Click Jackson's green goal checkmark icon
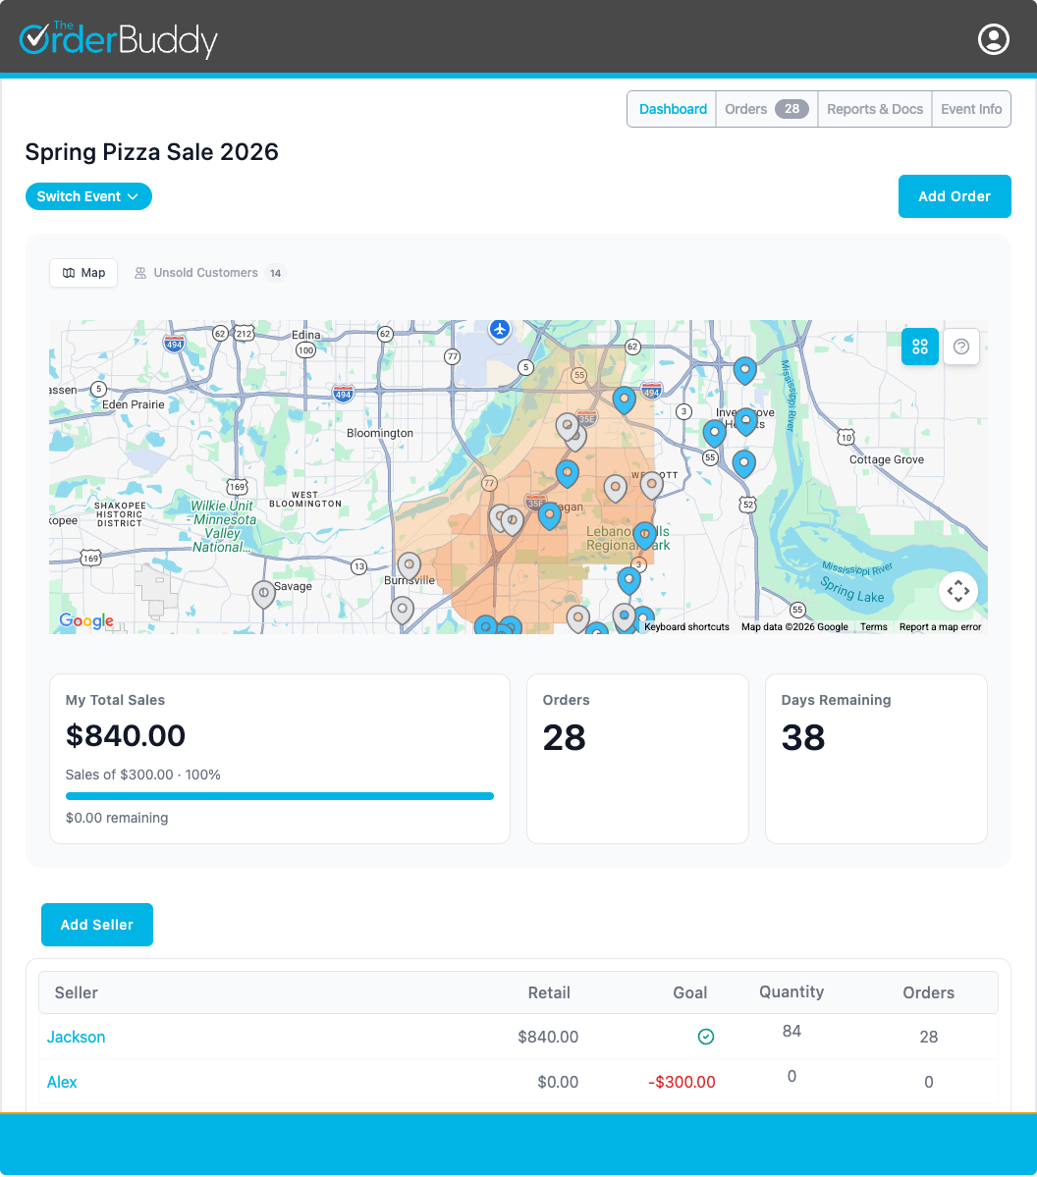 click(706, 1037)
